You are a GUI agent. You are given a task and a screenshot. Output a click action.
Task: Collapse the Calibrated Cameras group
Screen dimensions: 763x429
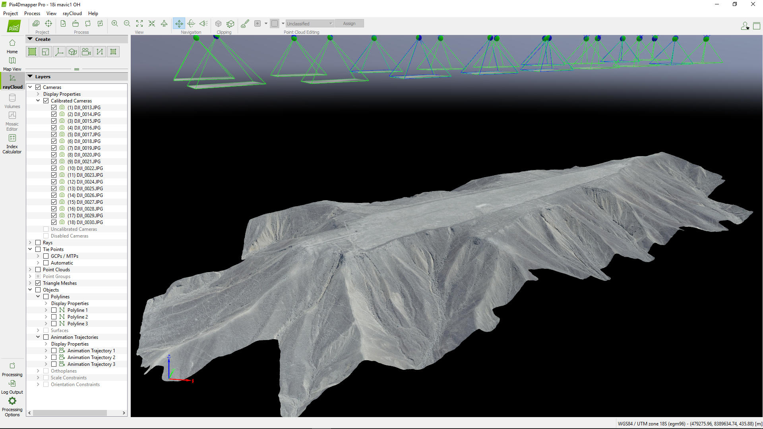[x=38, y=101]
